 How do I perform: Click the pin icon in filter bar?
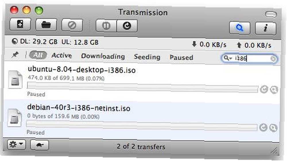(x=15, y=55)
